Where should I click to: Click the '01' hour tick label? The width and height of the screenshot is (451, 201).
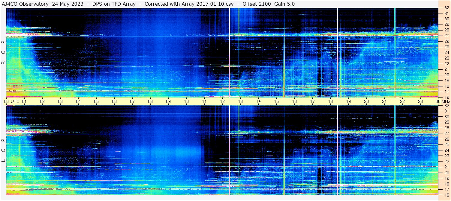tap(24, 101)
